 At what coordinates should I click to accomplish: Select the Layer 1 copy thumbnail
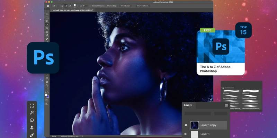click(195, 125)
